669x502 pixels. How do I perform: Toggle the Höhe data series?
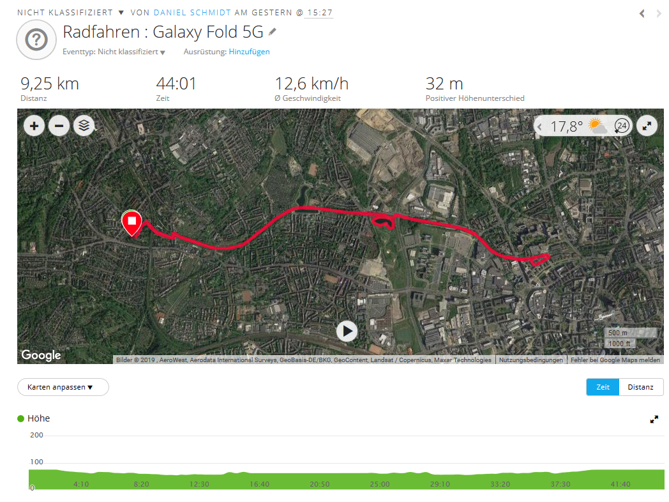point(35,418)
